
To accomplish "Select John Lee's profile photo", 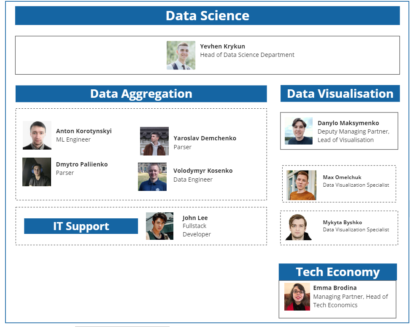I will 159,226.
